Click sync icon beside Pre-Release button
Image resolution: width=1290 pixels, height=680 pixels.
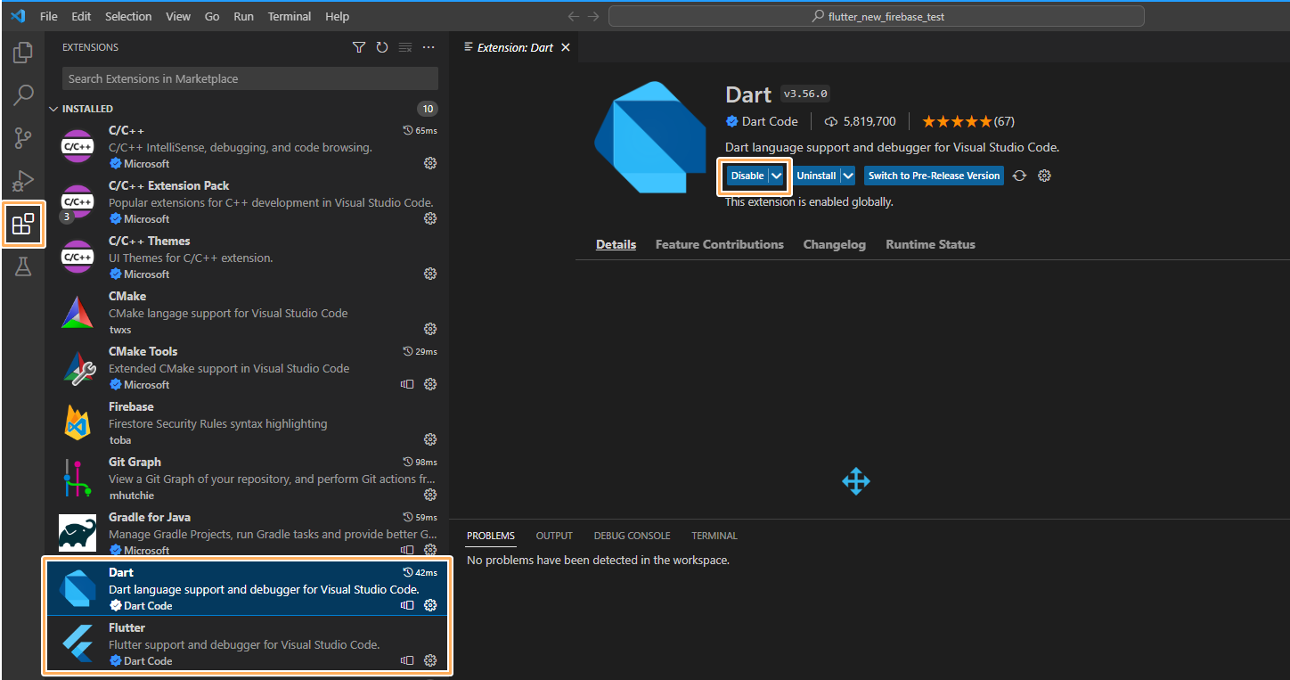1020,176
